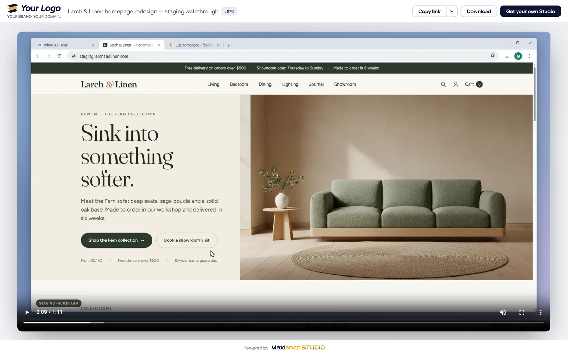This screenshot has height=355, width=568.
Task: Open the Bedroom navigation menu
Action: pyautogui.click(x=239, y=84)
